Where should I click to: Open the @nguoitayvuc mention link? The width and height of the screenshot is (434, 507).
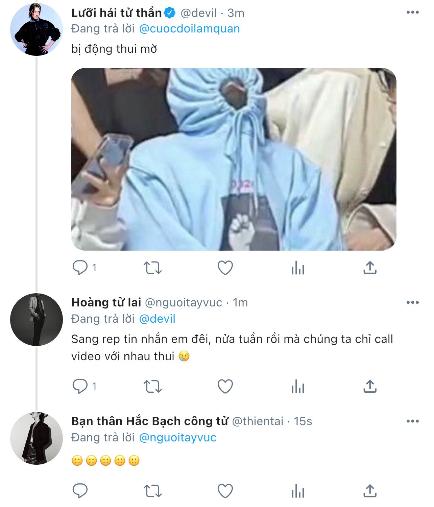pyautogui.click(x=178, y=438)
